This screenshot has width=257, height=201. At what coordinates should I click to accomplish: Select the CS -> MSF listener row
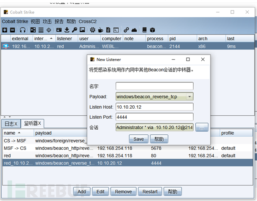tap(45, 141)
